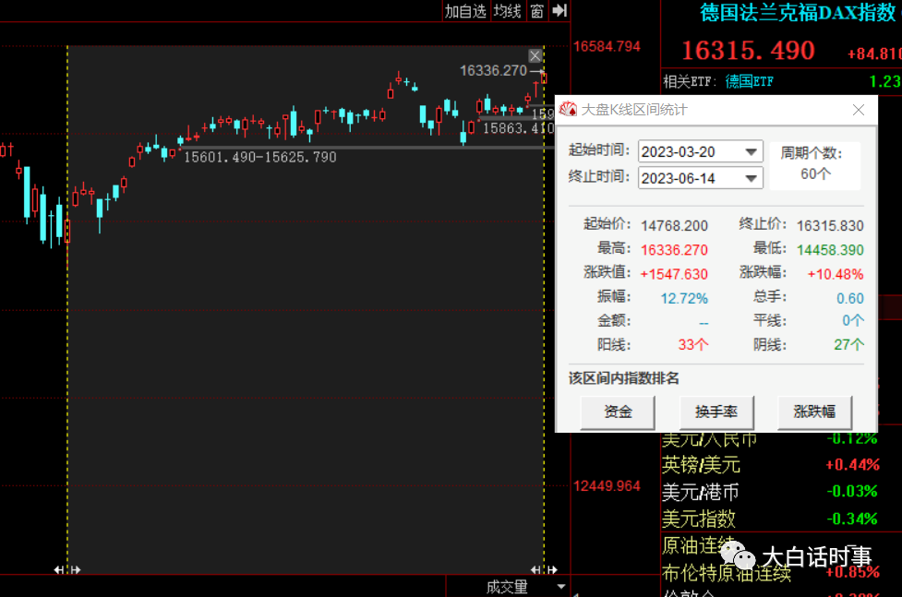Click the 涨跌幅 ranking button

(x=814, y=412)
